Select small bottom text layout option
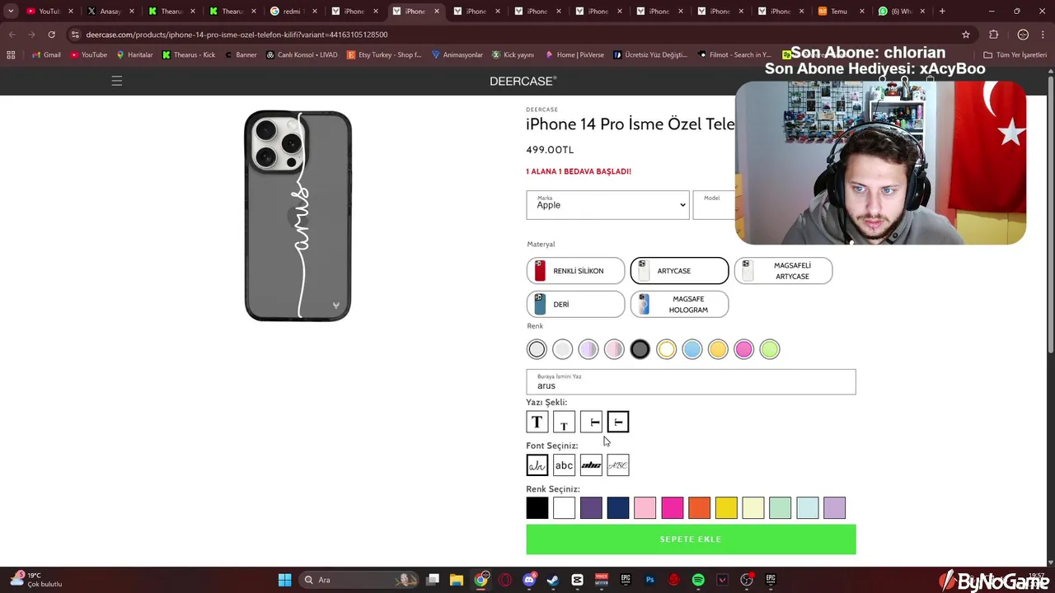 (564, 422)
